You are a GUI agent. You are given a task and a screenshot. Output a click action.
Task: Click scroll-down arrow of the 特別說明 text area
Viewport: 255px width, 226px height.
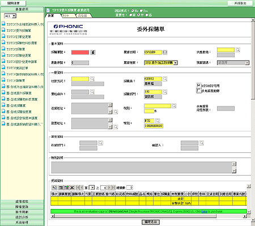pyautogui.click(x=234, y=171)
